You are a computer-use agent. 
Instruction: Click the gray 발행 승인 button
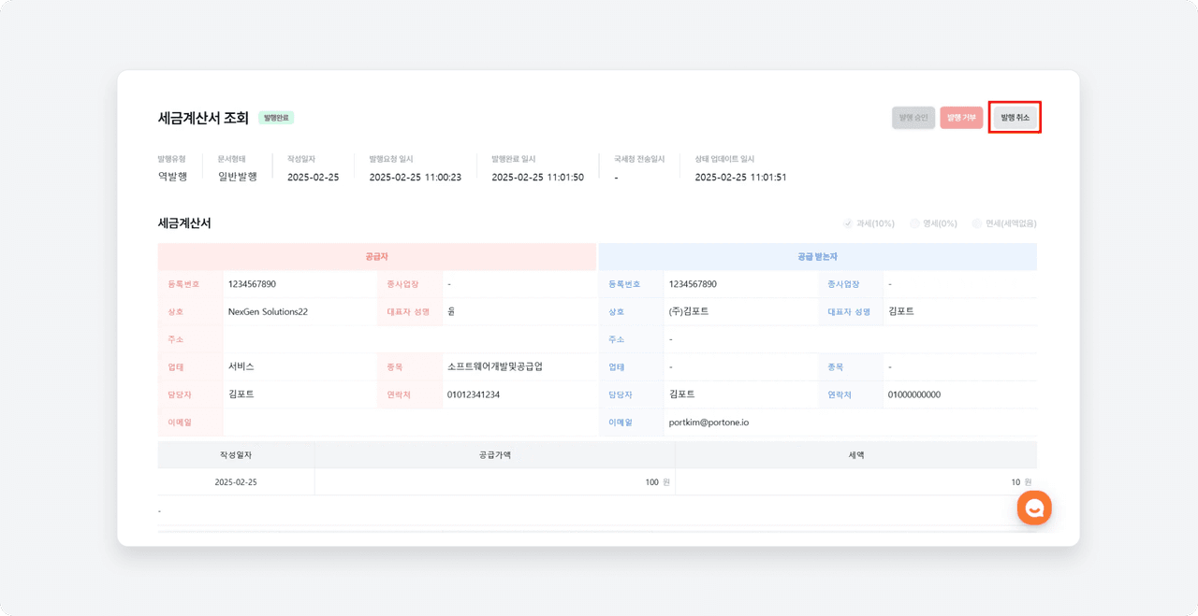click(913, 118)
